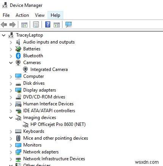
Task: Click the DVD/CD-ROM drives disc icon
Action: click(18, 97)
